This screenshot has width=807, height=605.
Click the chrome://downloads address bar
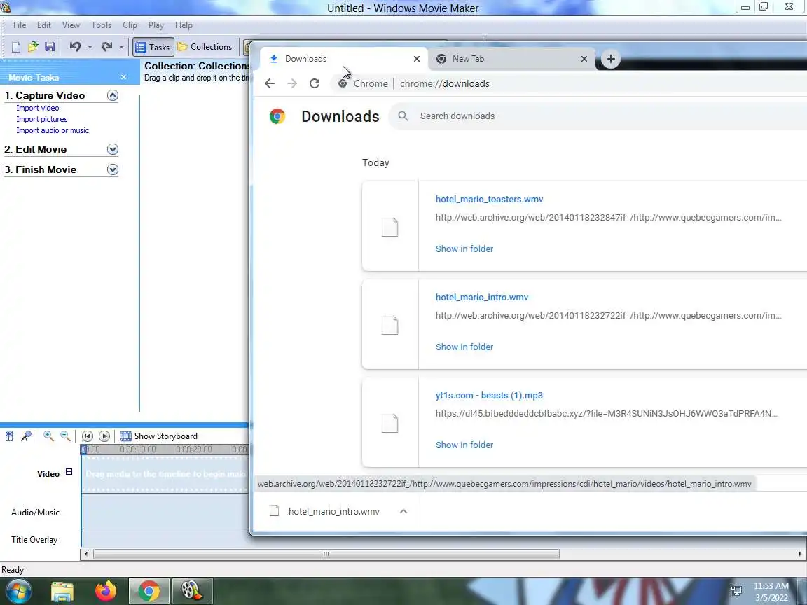570,83
